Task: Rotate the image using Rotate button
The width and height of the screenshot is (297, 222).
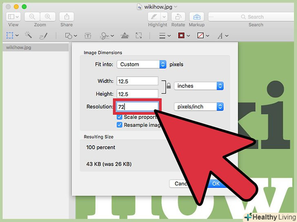Action: coord(178,17)
